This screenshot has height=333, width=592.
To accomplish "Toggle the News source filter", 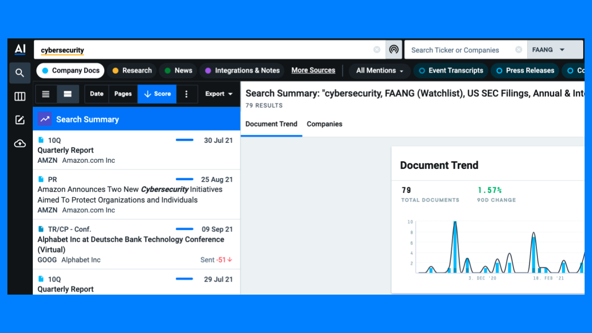I will click(x=178, y=70).
